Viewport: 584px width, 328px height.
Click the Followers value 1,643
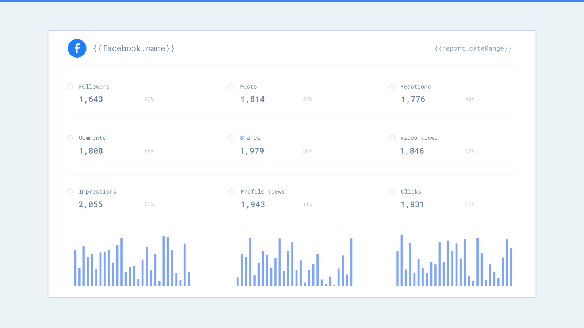point(91,99)
